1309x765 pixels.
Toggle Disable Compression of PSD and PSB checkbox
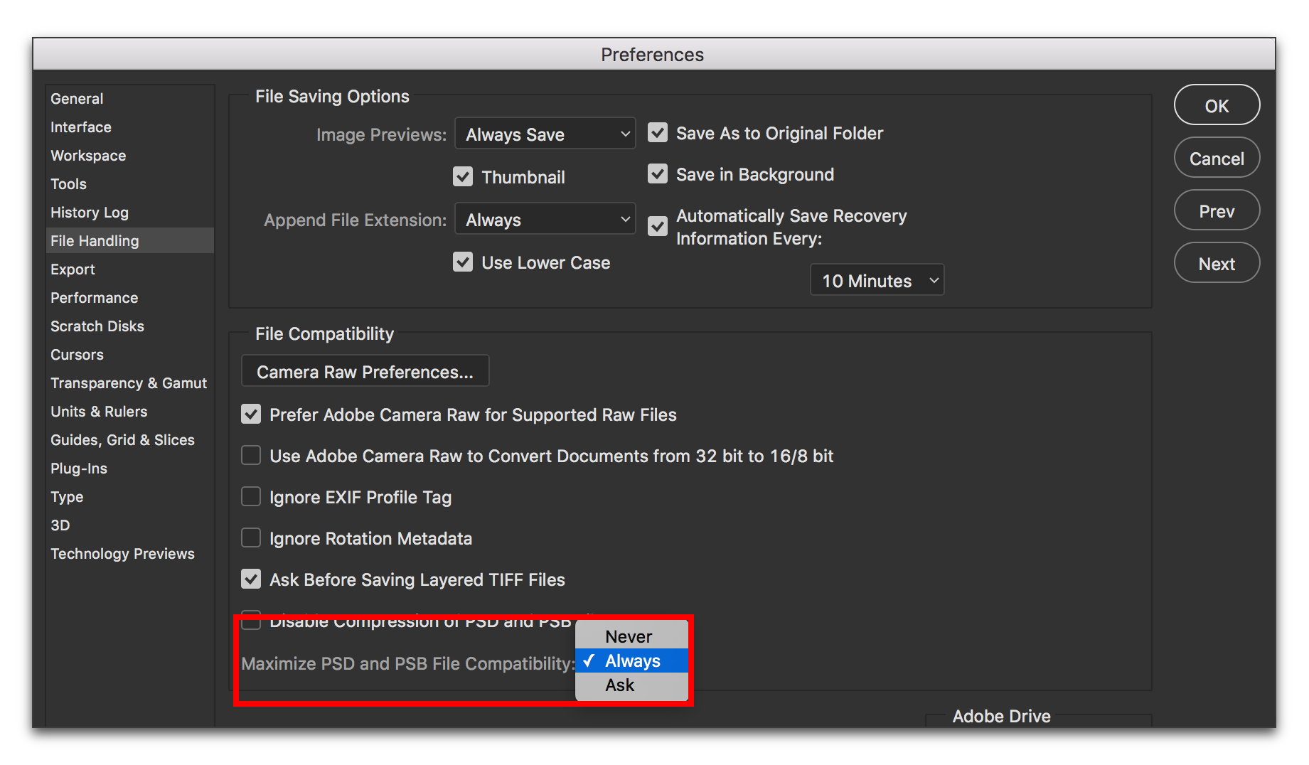click(x=251, y=620)
